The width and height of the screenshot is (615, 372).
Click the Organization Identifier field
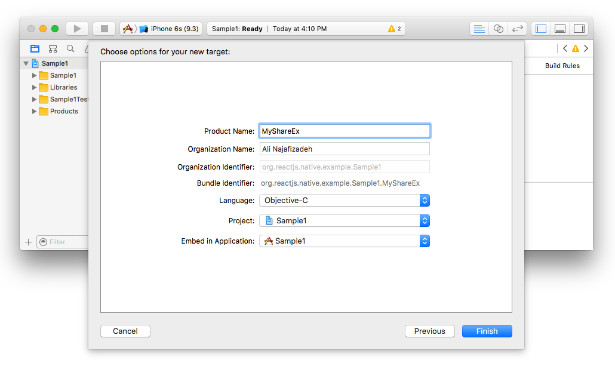point(345,167)
